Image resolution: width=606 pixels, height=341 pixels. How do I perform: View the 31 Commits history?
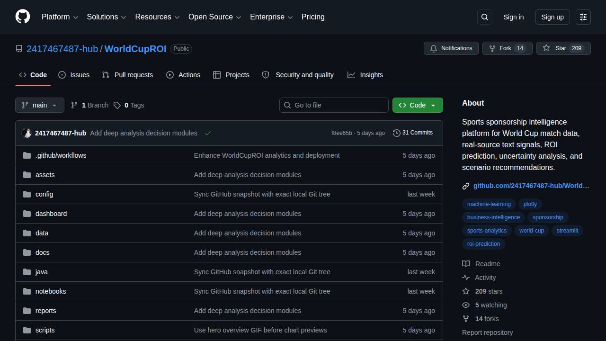413,133
